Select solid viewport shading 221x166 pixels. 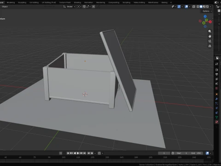pos(201,6)
